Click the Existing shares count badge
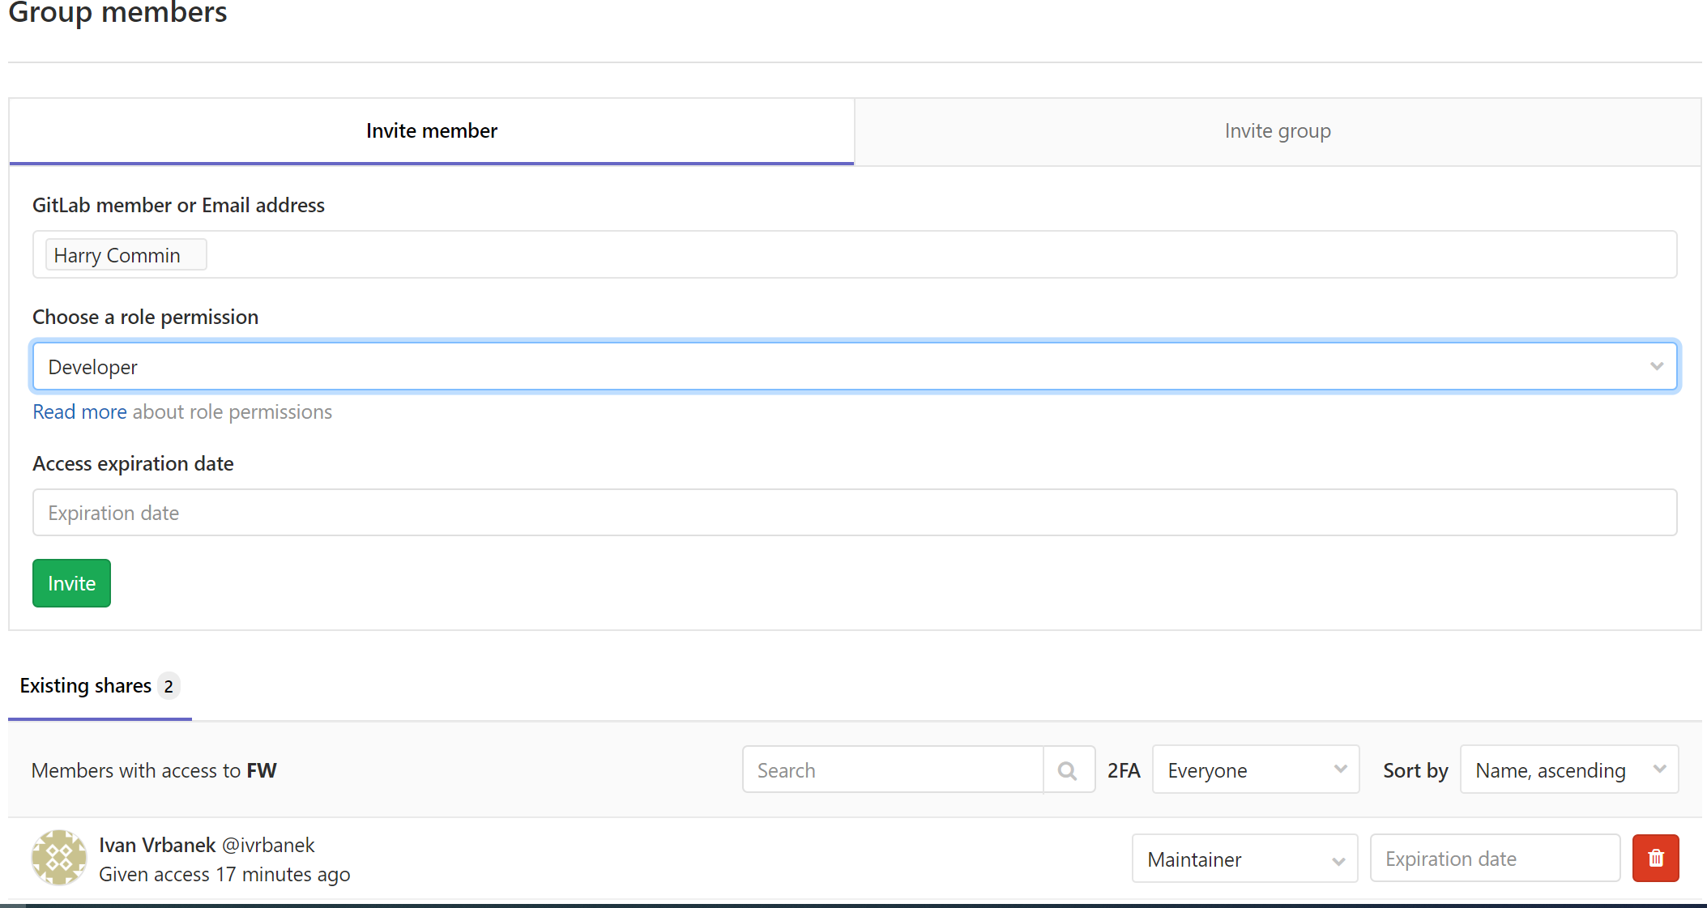This screenshot has width=1707, height=908. [169, 687]
